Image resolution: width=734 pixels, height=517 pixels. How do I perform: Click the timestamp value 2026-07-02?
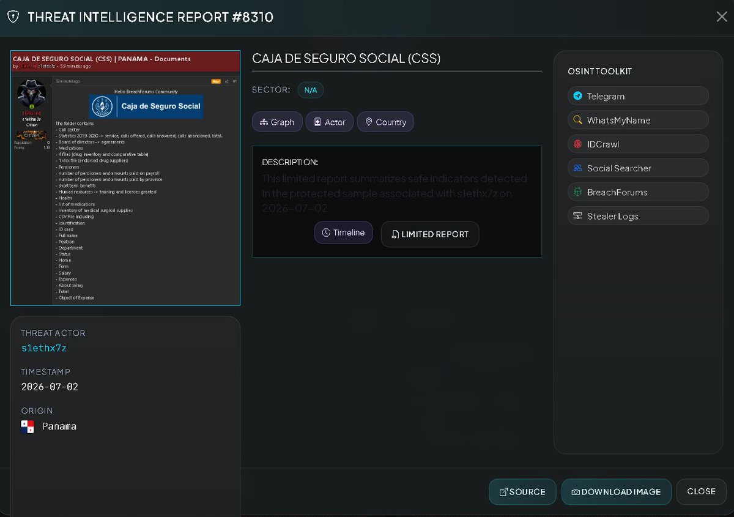point(50,387)
